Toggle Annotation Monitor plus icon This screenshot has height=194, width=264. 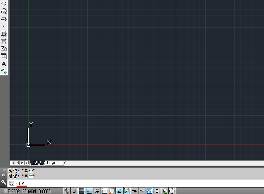[172, 191]
